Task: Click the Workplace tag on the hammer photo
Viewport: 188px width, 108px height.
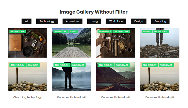Action: 105,32
